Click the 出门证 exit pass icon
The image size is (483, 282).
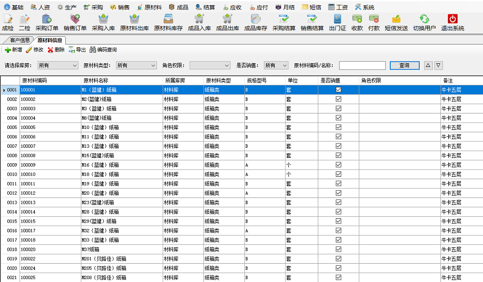[x=337, y=19]
